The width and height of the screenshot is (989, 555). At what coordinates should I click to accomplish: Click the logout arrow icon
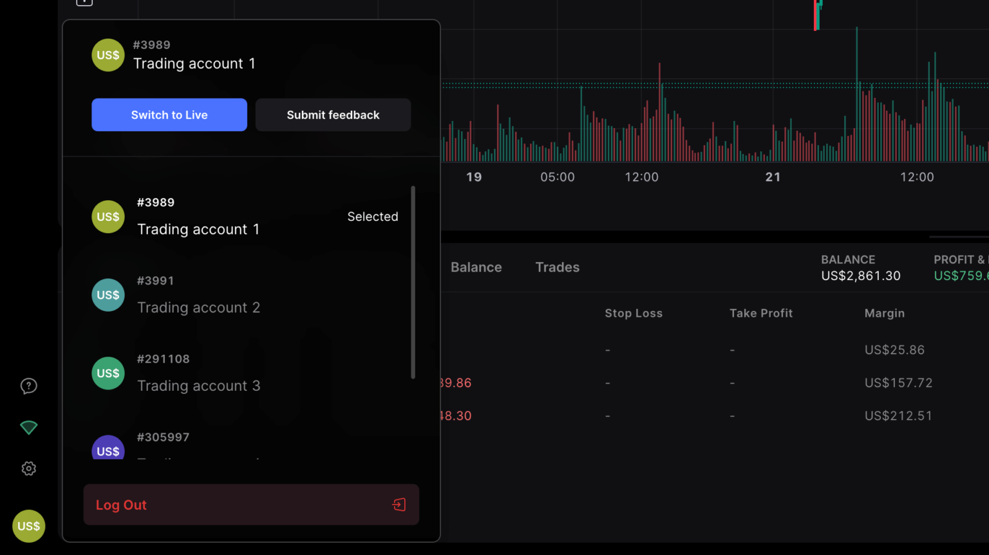pyautogui.click(x=399, y=505)
